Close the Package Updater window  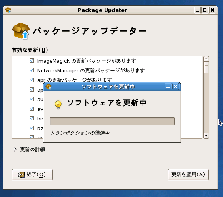(213, 10)
